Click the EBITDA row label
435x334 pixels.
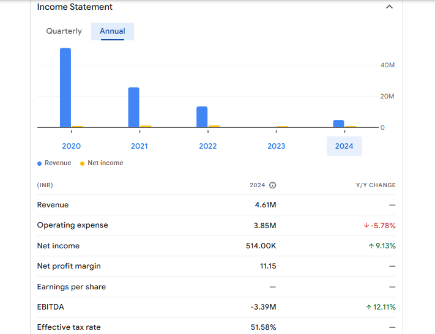(x=51, y=307)
